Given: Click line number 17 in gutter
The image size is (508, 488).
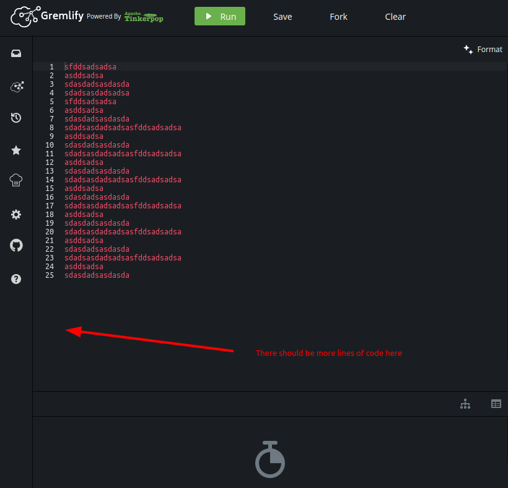Looking at the screenshot, I should tap(50, 206).
